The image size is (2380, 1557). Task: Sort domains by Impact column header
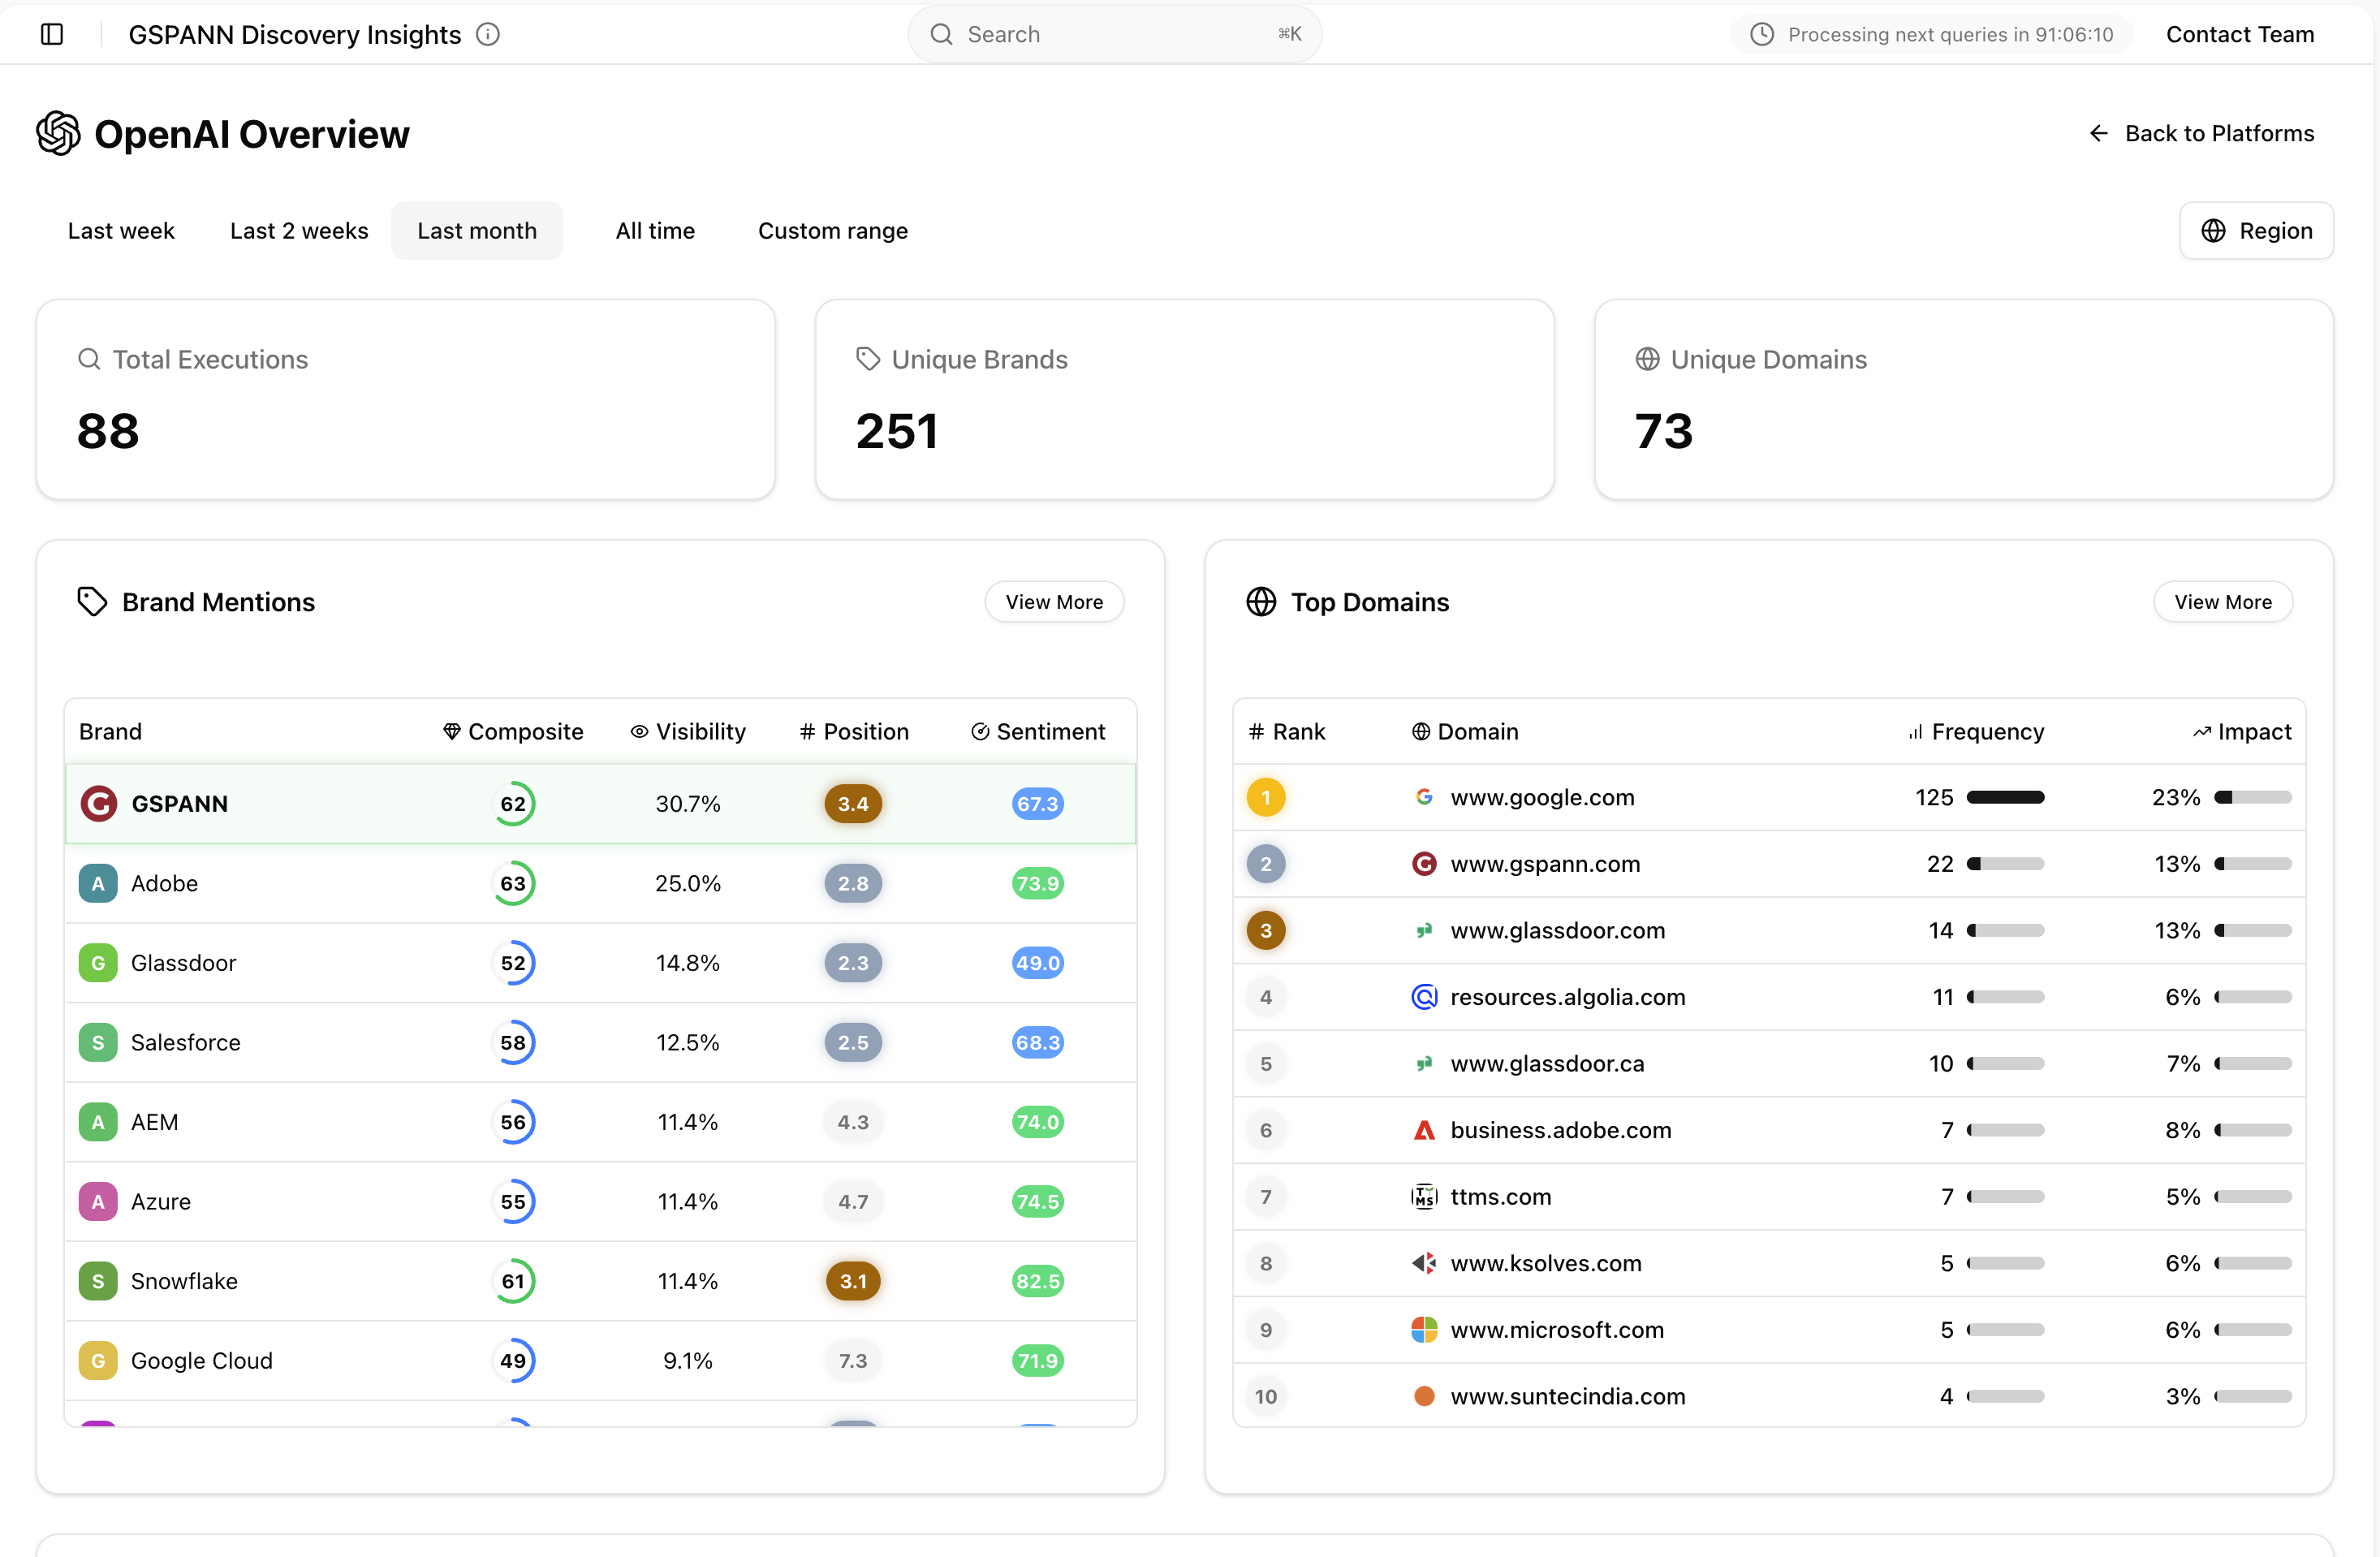click(x=2242, y=731)
